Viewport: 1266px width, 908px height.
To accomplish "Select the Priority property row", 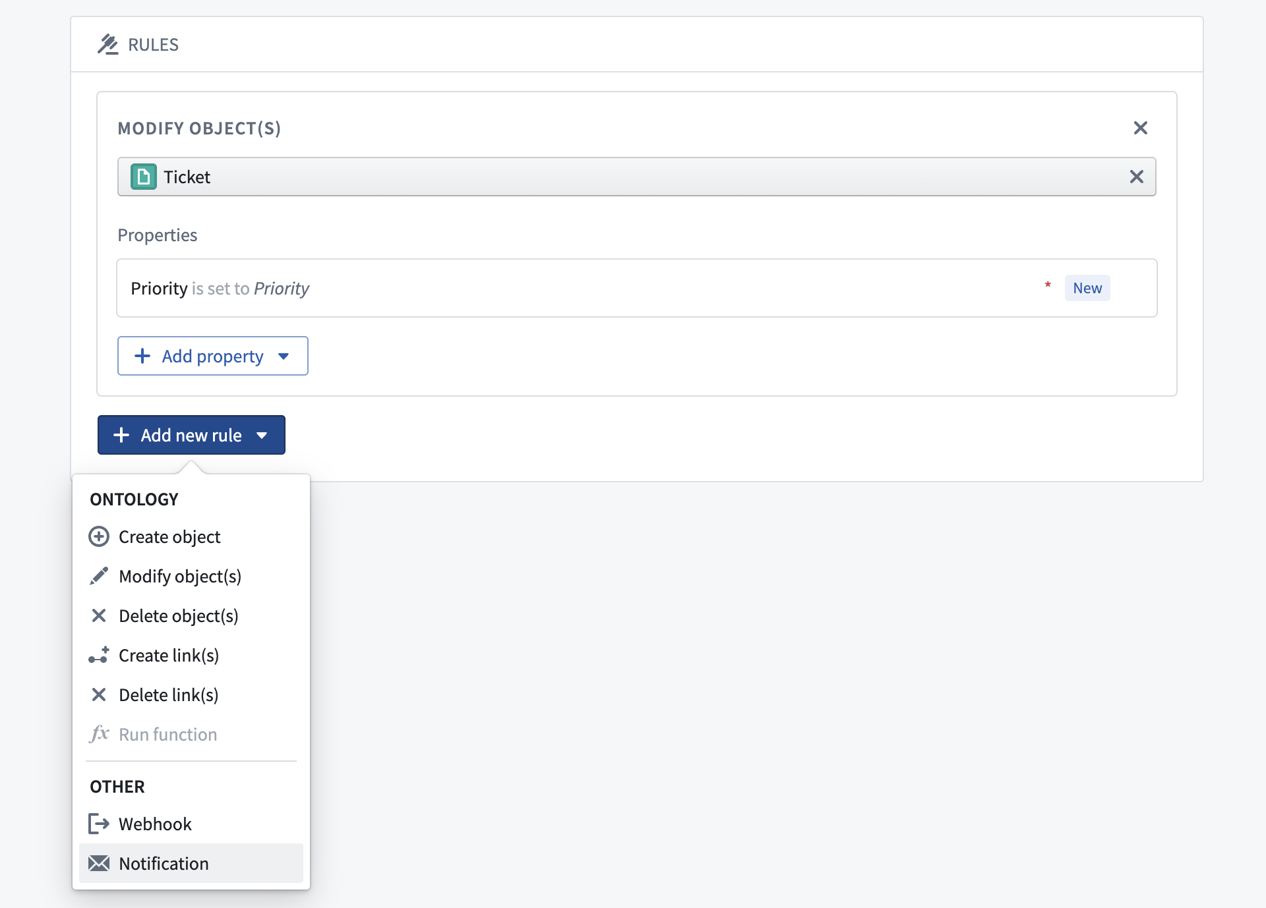I will 636,288.
